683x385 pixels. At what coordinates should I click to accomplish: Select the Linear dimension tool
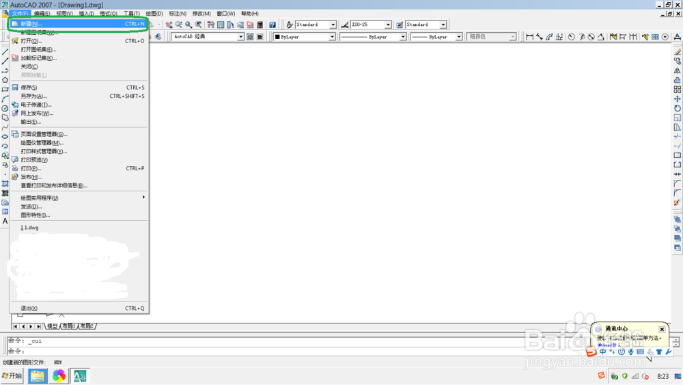pyautogui.click(x=529, y=37)
